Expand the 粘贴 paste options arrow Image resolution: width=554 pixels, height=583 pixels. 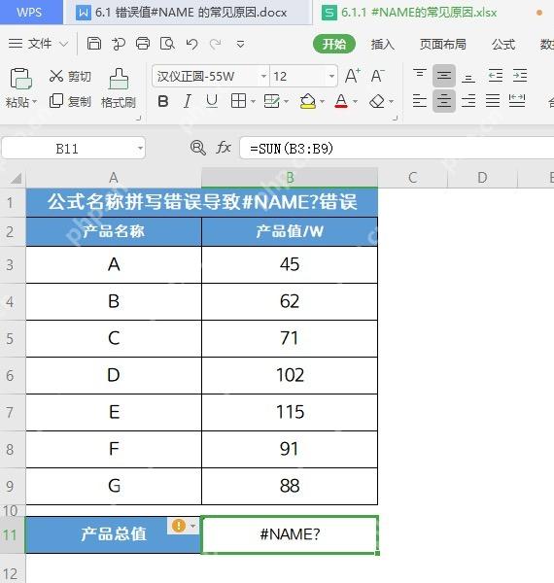[35, 101]
